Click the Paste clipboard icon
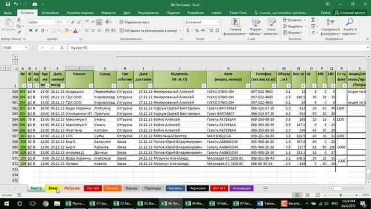Image resolution: width=371 pixels, height=209 pixels. pyautogui.click(x=9, y=23)
